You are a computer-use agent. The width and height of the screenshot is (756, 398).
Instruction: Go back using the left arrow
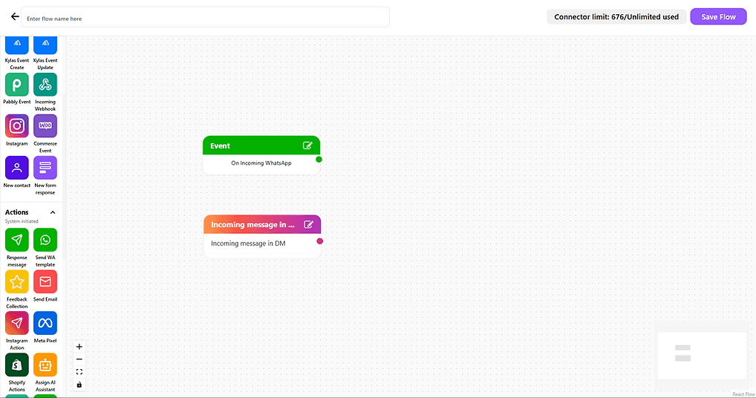[x=15, y=17]
